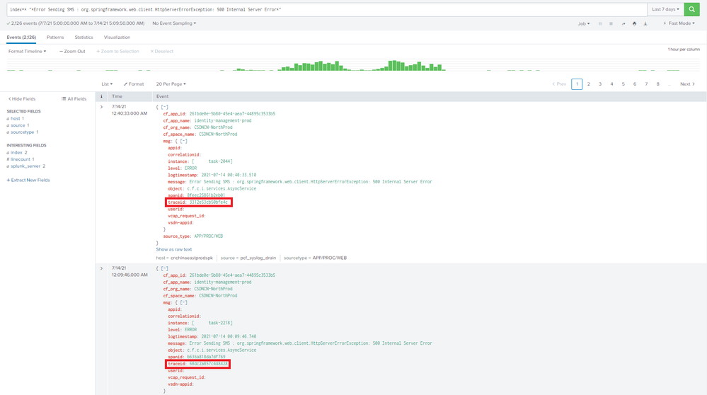Stop the search job
This screenshot has height=395, width=707.
point(611,23)
